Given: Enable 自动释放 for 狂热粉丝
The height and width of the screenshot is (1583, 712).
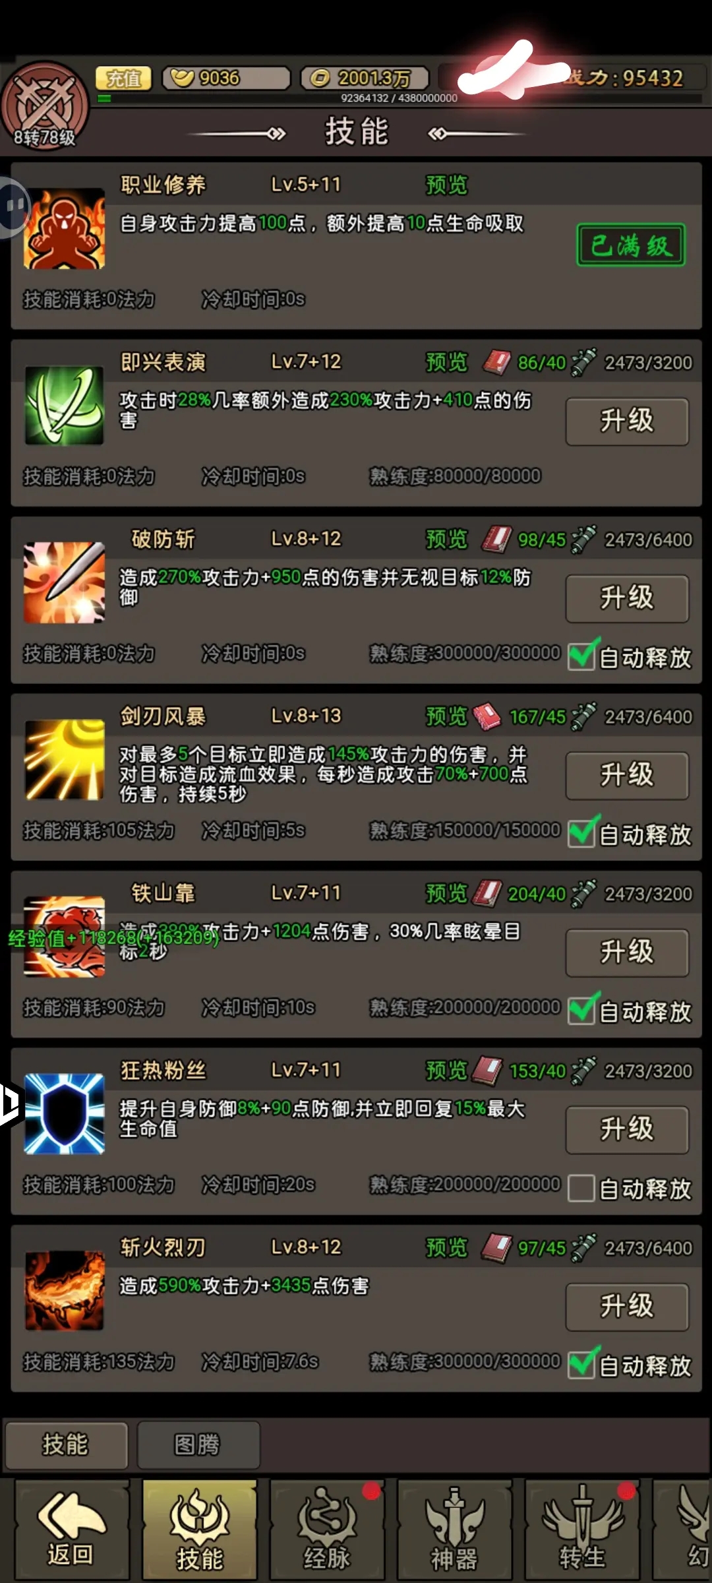Looking at the screenshot, I should coord(581,1188).
